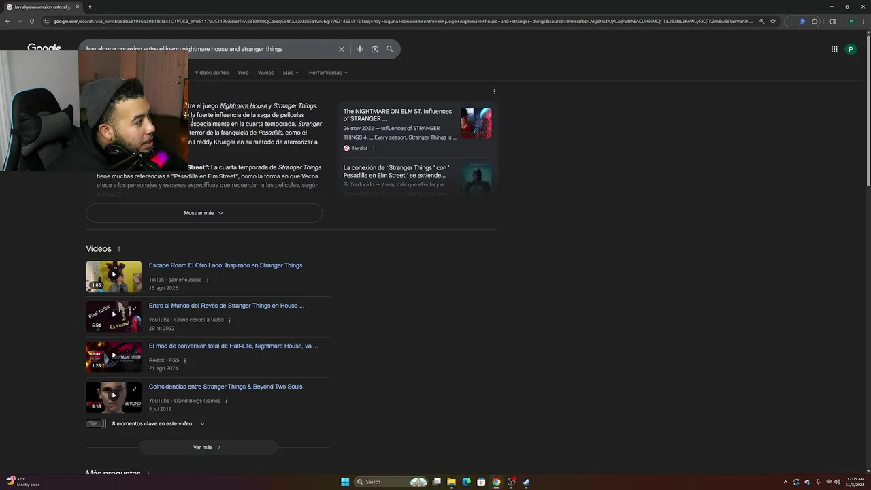Play the Nightmare House Reddit video thumbnail
Viewport: 871px width, 490px height.
114,357
